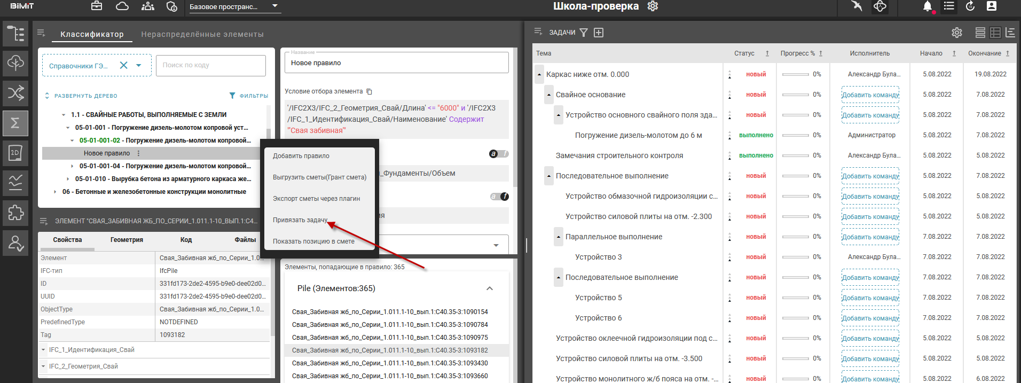Viewport: 1021px width, 383px height.
Task: Toggle the lower a/f formula switch
Action: pos(499,197)
